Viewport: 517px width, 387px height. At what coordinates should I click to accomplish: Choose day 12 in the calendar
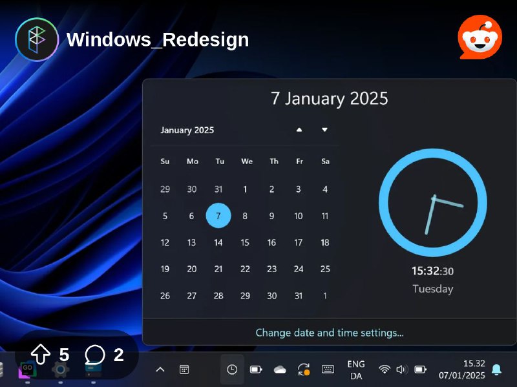pos(165,243)
